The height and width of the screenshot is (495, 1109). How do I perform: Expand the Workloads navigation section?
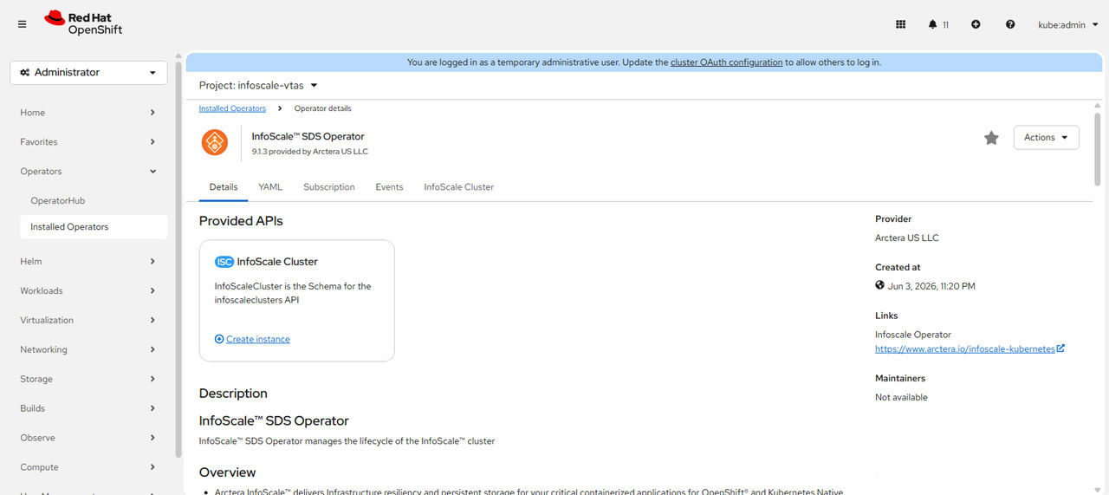pos(88,290)
